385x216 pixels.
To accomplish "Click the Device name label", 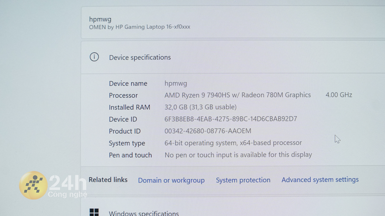I will [x=128, y=83].
